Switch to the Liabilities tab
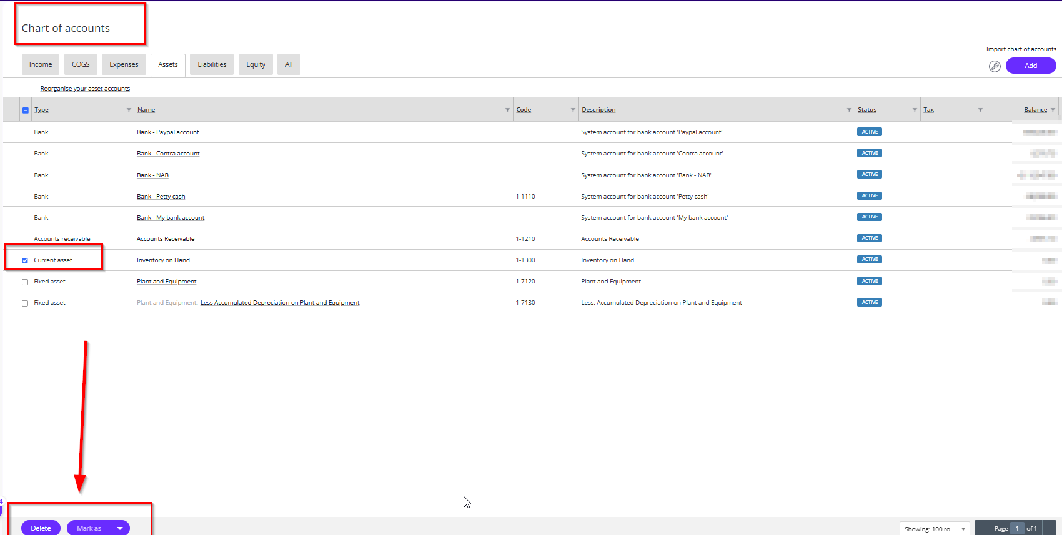 click(212, 64)
